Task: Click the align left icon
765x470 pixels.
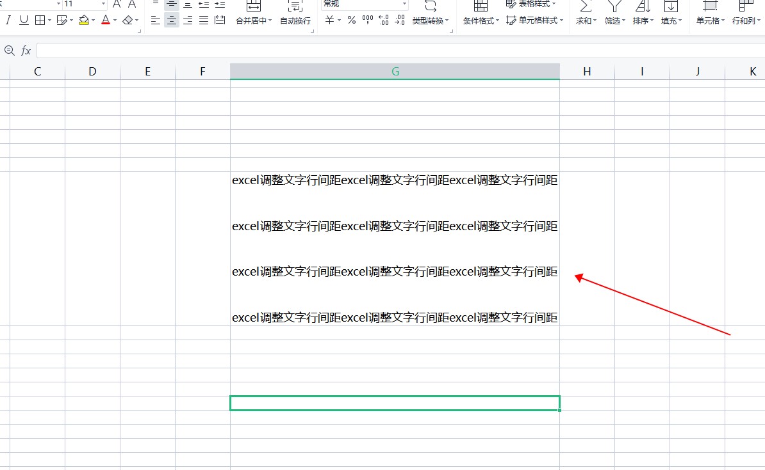Action: pyautogui.click(x=156, y=20)
